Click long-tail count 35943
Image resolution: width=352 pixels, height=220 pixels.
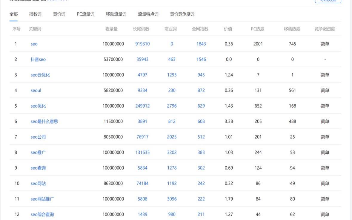(x=142, y=59)
